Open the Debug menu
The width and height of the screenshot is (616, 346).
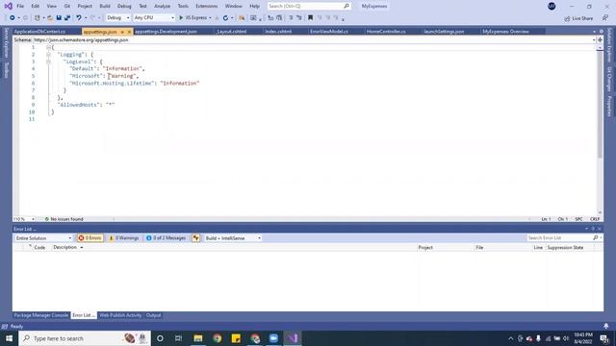[124, 7]
